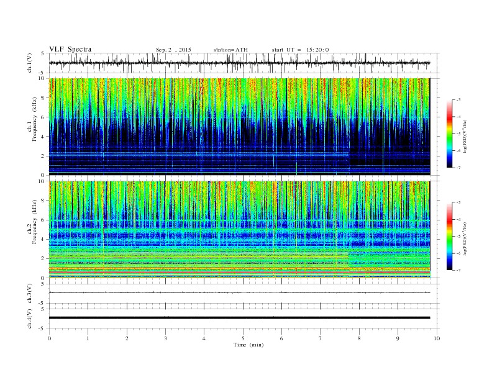Click inside the ch.2 spectrogram plot
492x380 pixels.
tap(239, 229)
